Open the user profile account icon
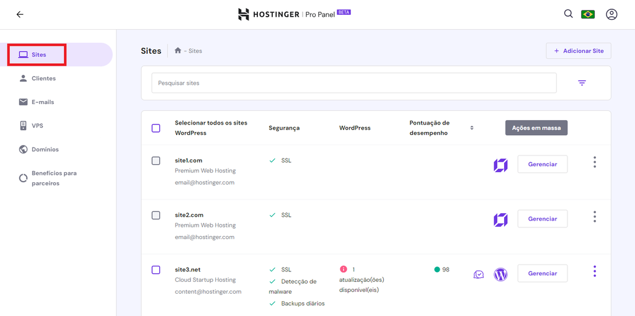Viewport: 635px width, 316px height. (611, 15)
